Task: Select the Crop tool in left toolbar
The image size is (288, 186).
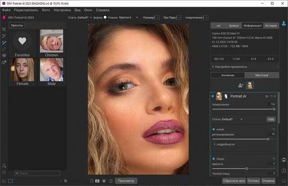Action: (4, 29)
